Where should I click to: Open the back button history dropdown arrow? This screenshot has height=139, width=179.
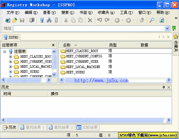[x=122, y=20]
